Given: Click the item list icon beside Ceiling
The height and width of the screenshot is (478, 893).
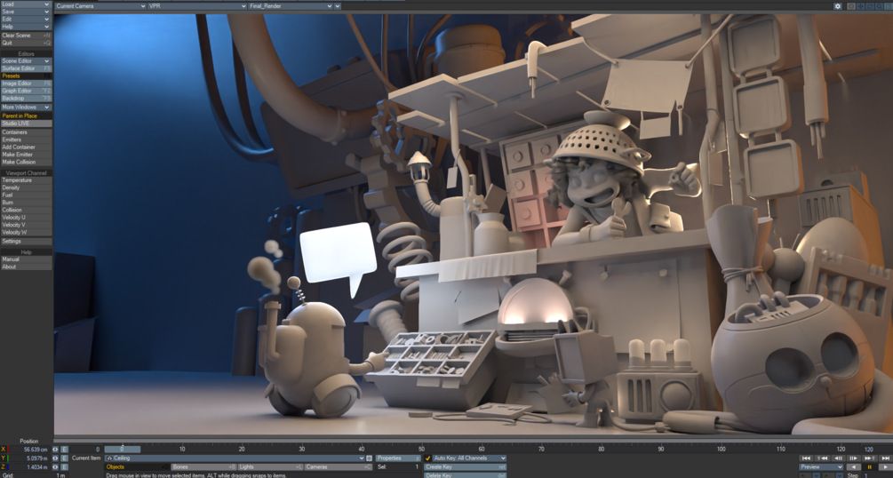Looking at the screenshot, I should point(369,458).
